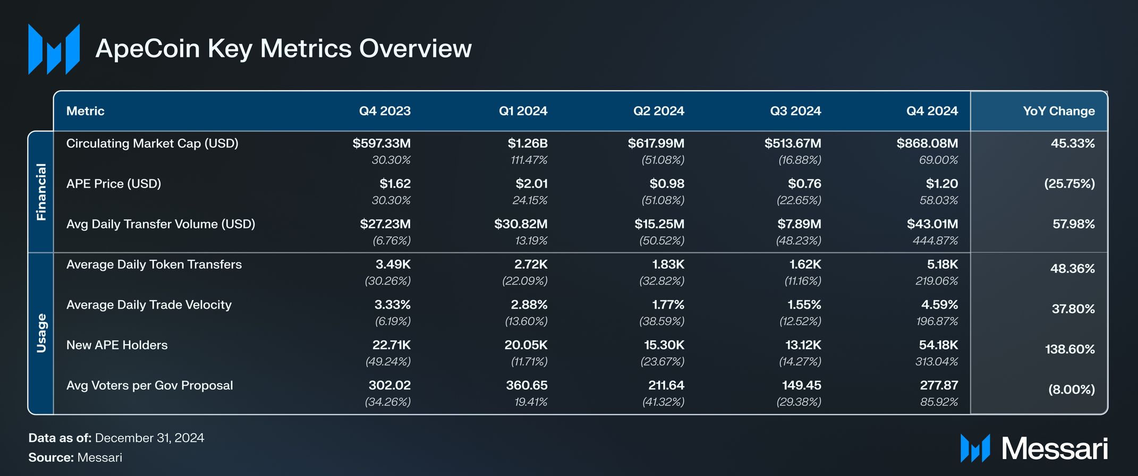This screenshot has width=1138, height=476.
Task: Select Avg Daily Transfer Volume (USD) label
Action: point(160,224)
